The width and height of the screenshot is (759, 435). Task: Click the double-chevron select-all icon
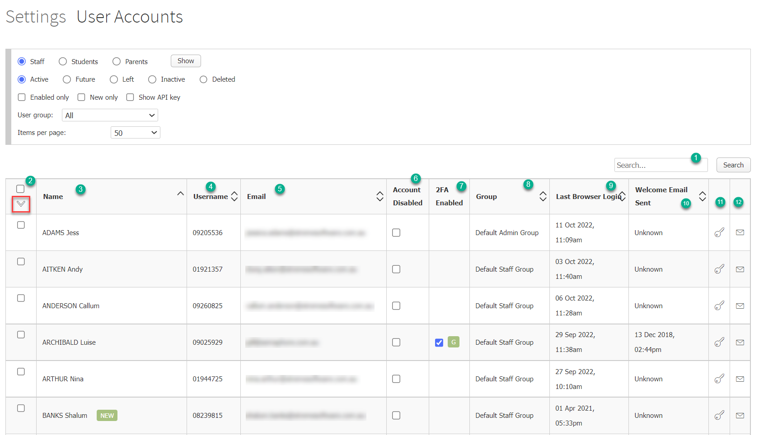[21, 204]
